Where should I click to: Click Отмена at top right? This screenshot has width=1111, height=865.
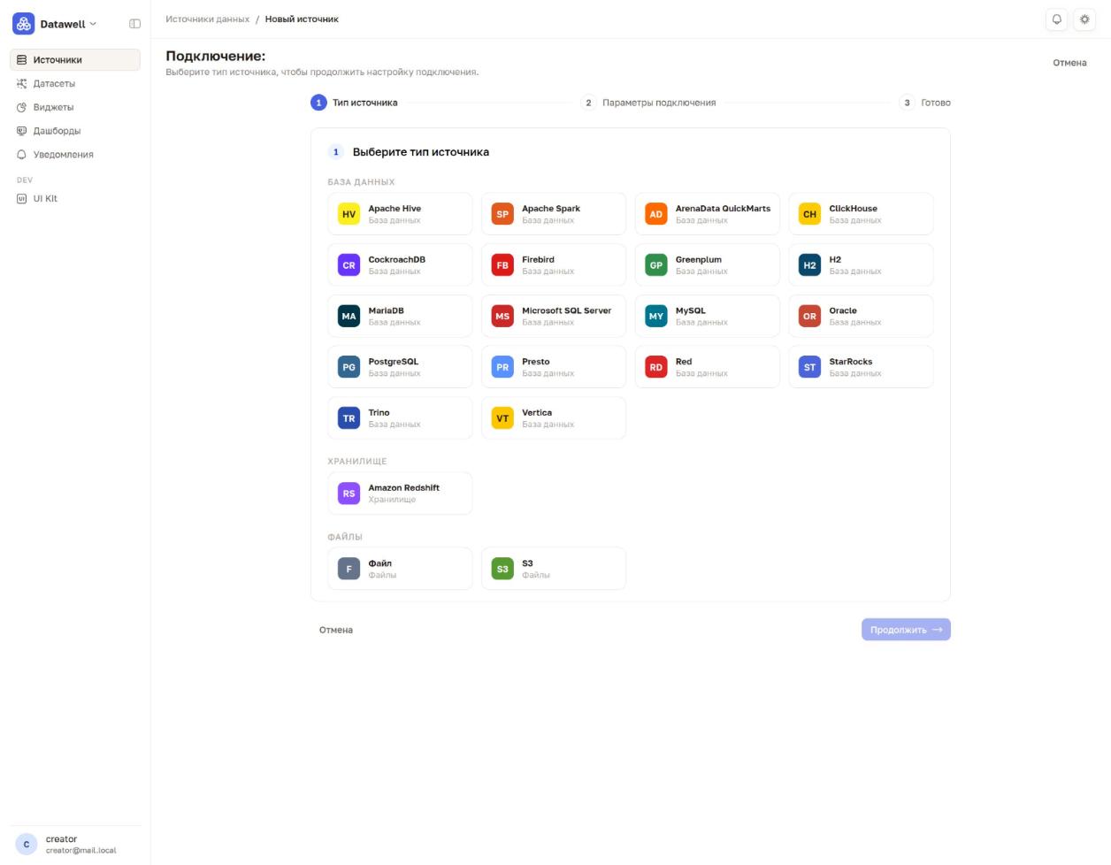pyautogui.click(x=1069, y=63)
